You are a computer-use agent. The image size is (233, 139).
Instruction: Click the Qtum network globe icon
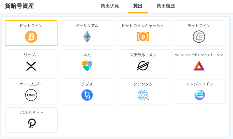[143, 95]
